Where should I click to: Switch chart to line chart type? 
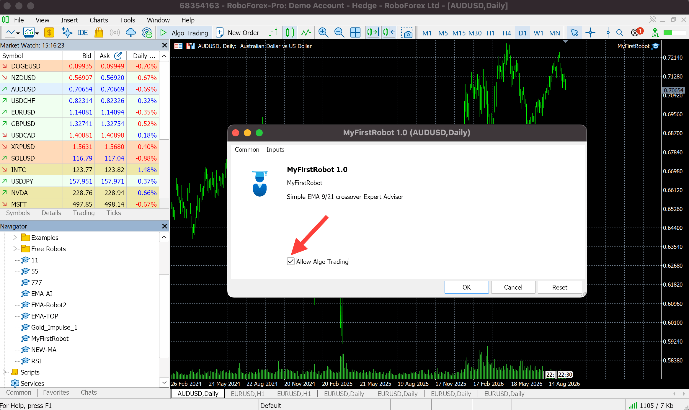point(306,33)
